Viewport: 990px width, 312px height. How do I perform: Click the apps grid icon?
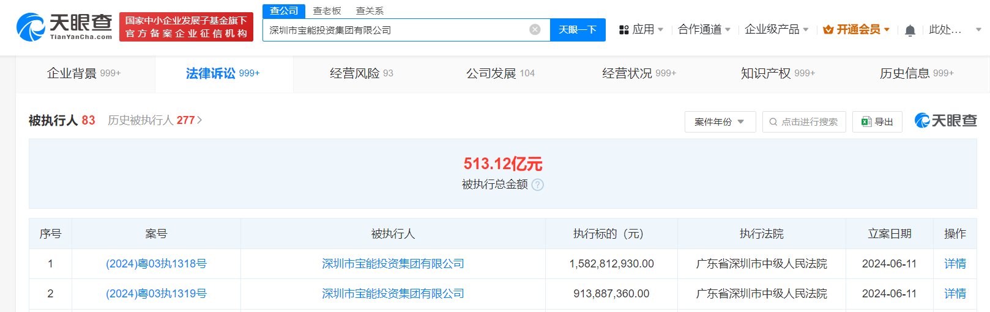pos(623,30)
